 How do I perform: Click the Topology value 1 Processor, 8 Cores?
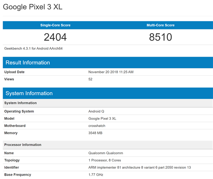coord(105,160)
